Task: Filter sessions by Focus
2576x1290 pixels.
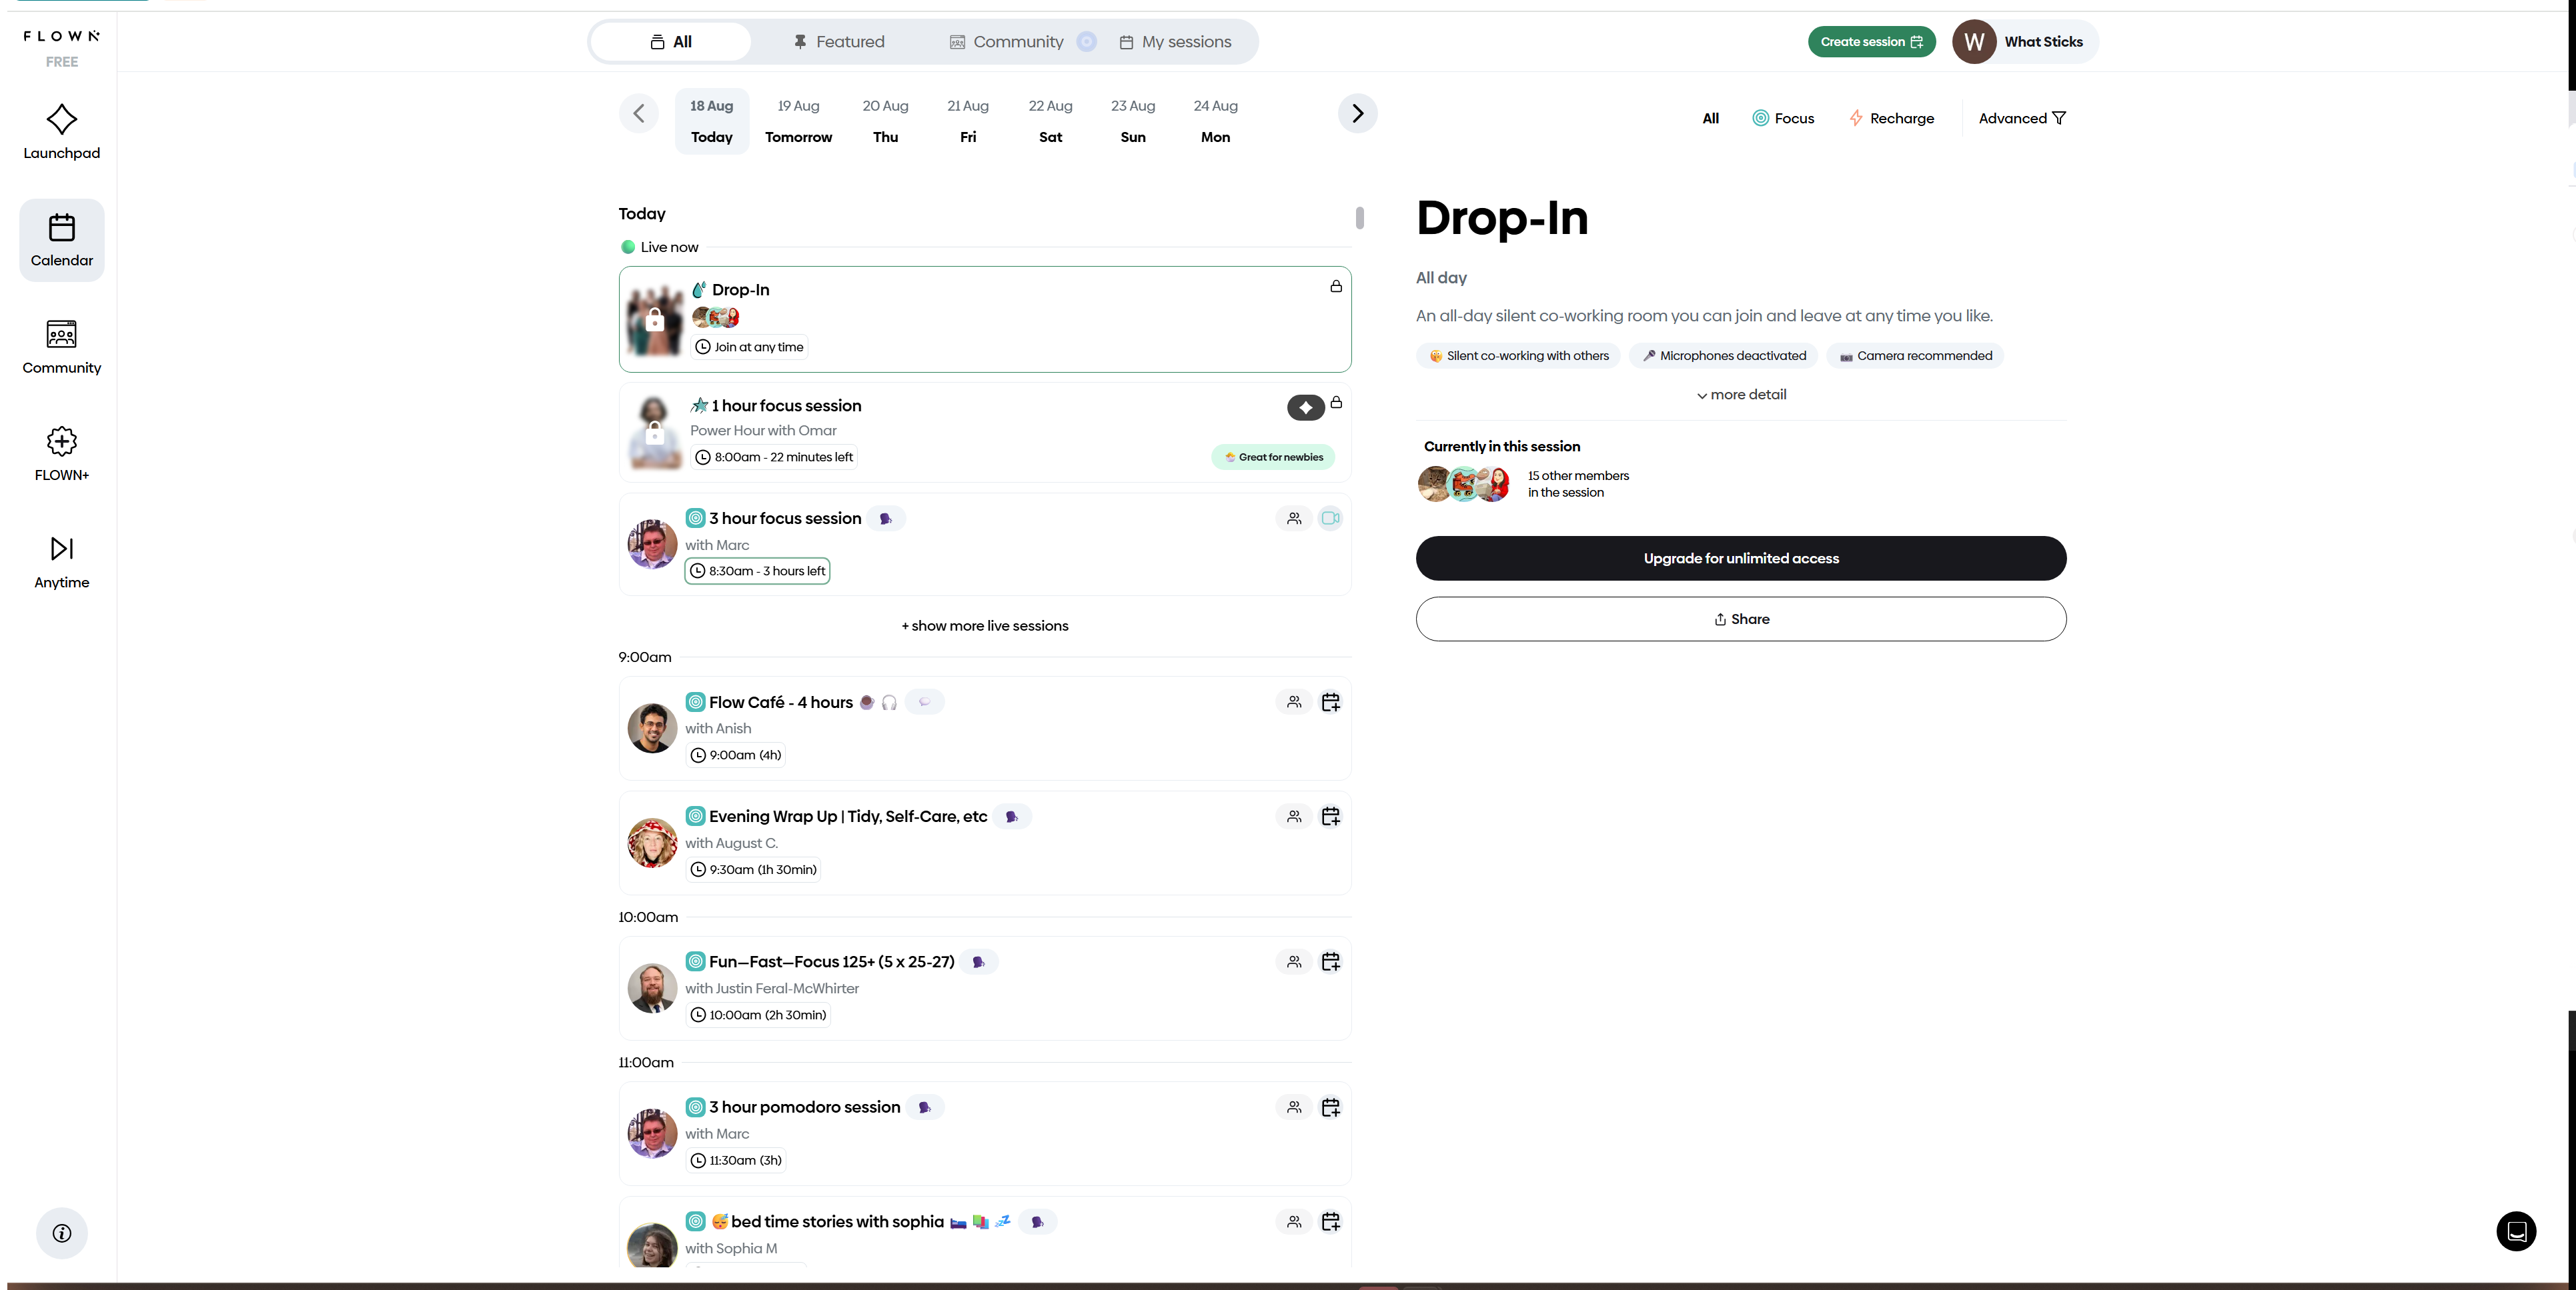Action: pyautogui.click(x=1783, y=118)
